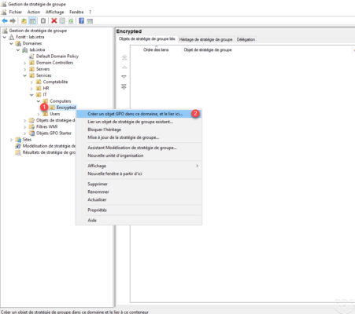Image resolution: width=355 pixels, height=314 pixels.
Task: Collapse the Forêt : lab.intra node
Action: coord(5,37)
